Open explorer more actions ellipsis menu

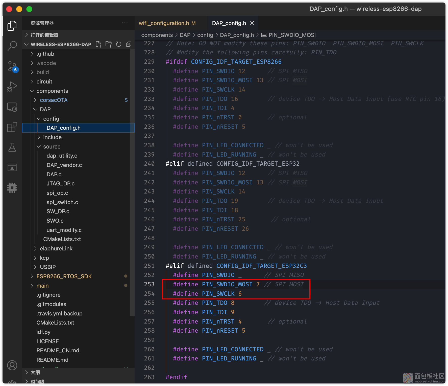[x=125, y=23]
